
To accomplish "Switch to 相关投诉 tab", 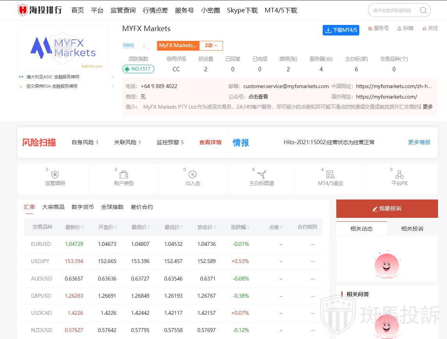I will coord(412,229).
